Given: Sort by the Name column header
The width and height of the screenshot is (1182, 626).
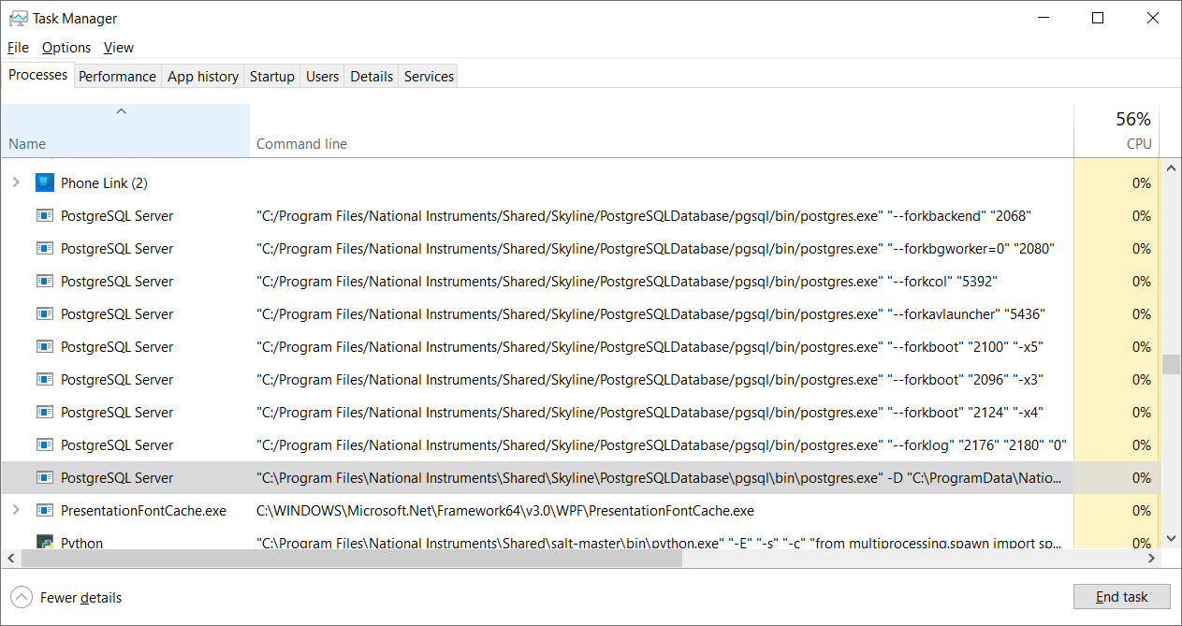Looking at the screenshot, I should 125,130.
